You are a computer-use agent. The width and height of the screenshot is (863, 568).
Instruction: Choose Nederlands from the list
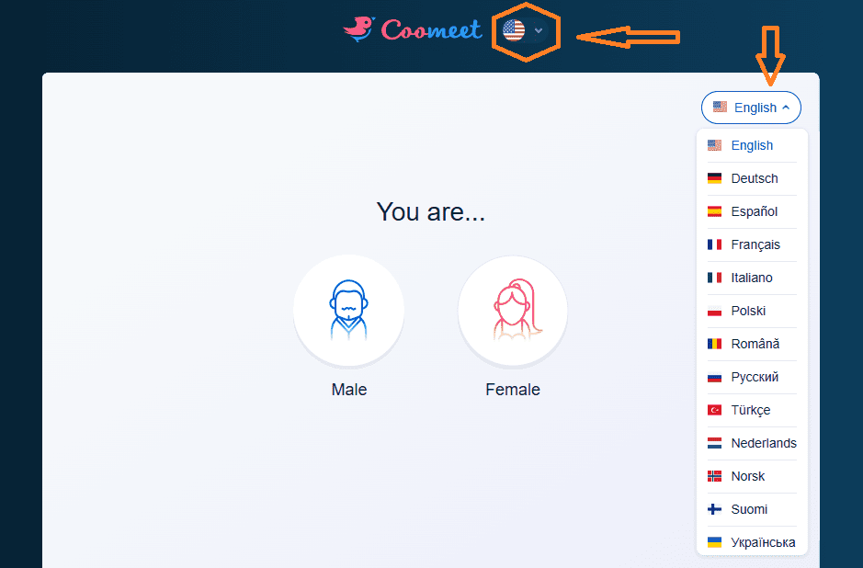pyautogui.click(x=762, y=443)
